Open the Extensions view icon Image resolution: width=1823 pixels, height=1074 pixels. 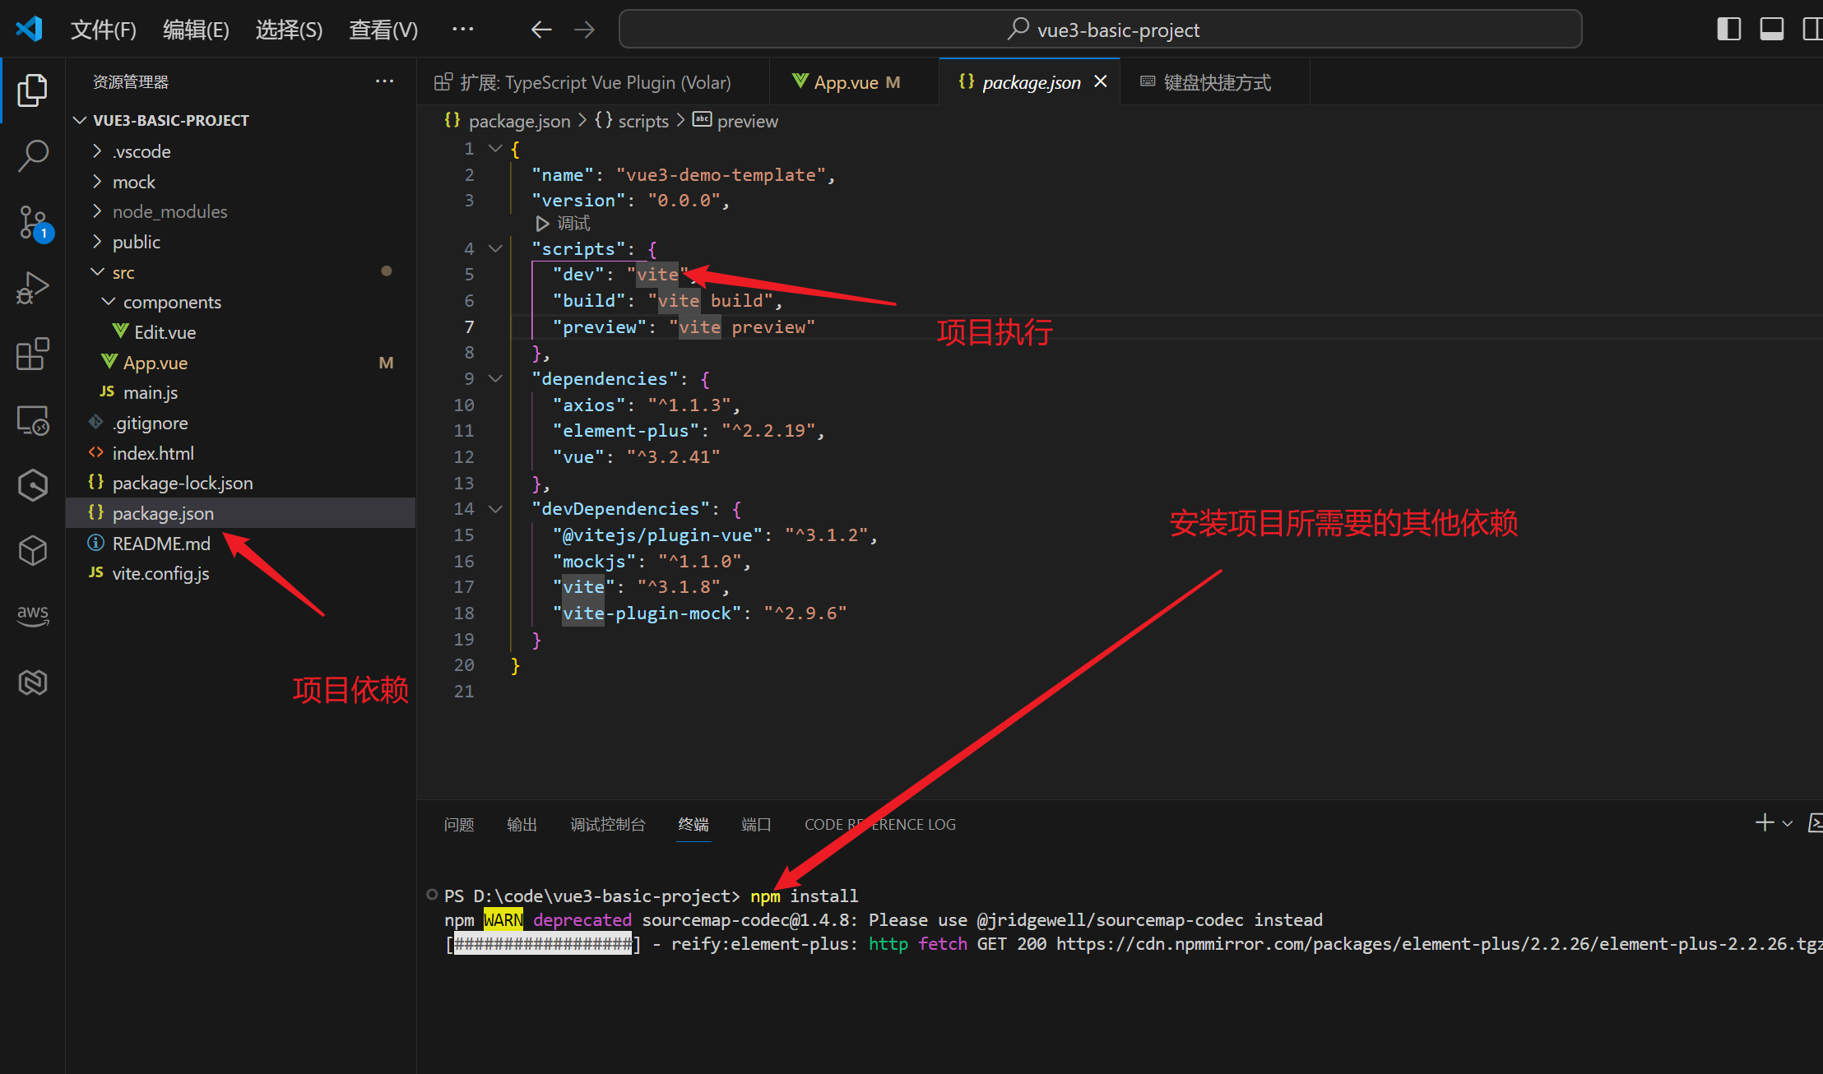(33, 354)
